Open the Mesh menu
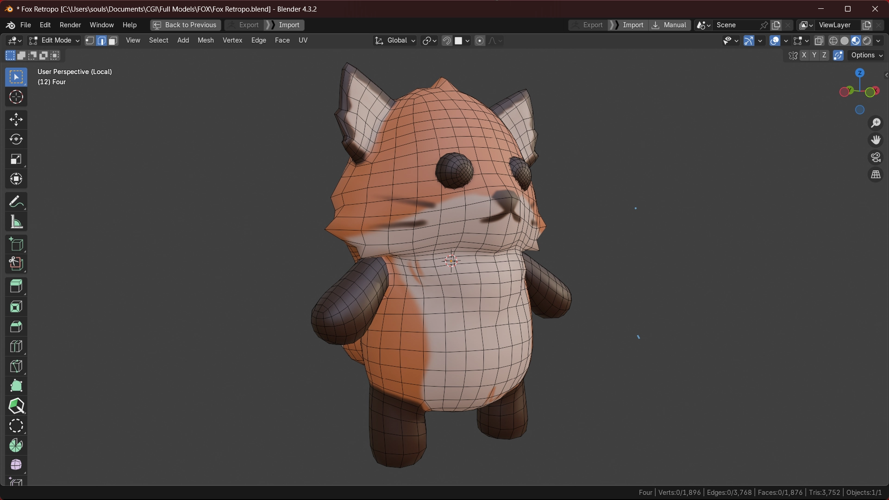 [x=206, y=40]
